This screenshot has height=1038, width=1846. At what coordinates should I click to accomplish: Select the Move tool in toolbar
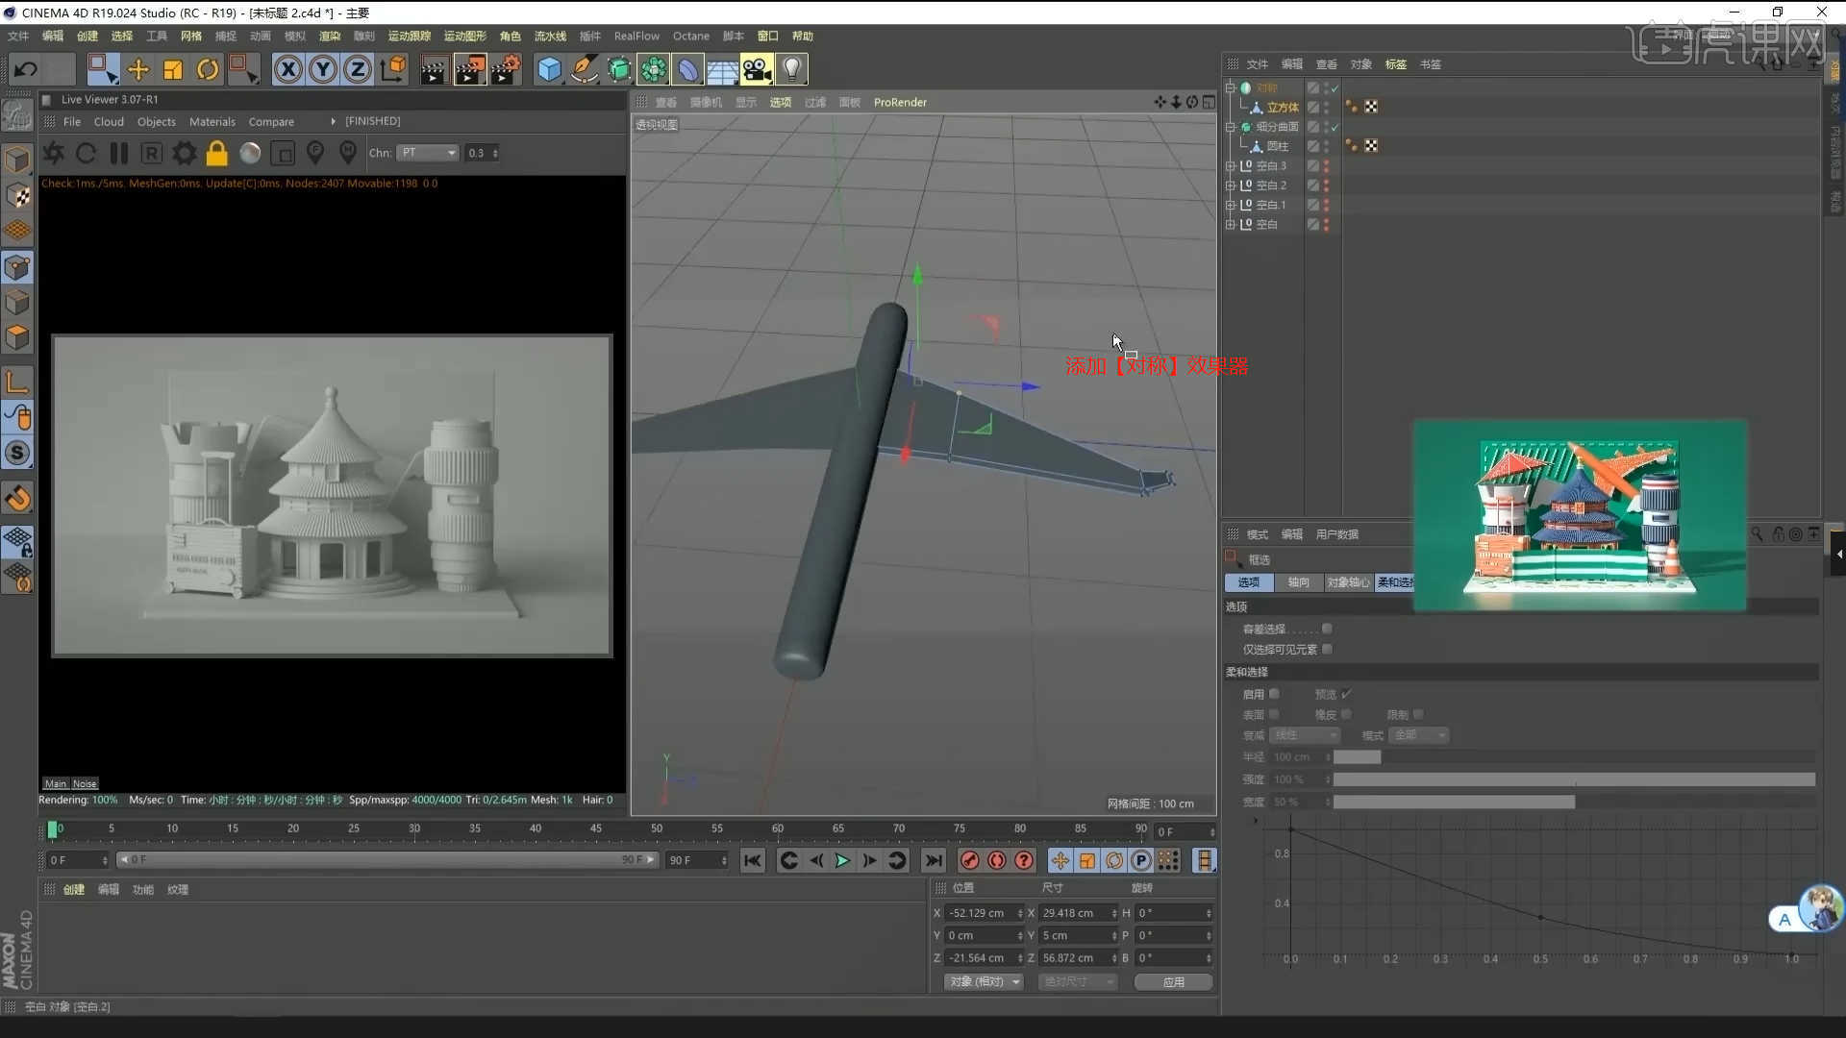137,69
